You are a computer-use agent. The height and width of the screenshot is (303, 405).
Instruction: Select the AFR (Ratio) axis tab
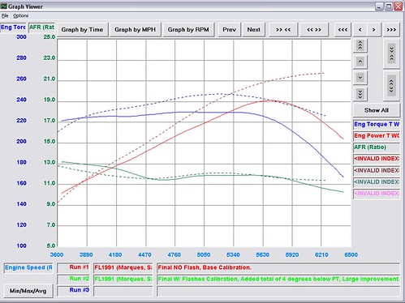coord(41,28)
